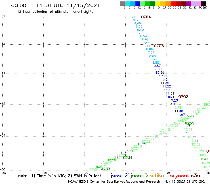Click the -132 longitude axis label
The height and width of the screenshot is (184, 210).
(43, 173)
